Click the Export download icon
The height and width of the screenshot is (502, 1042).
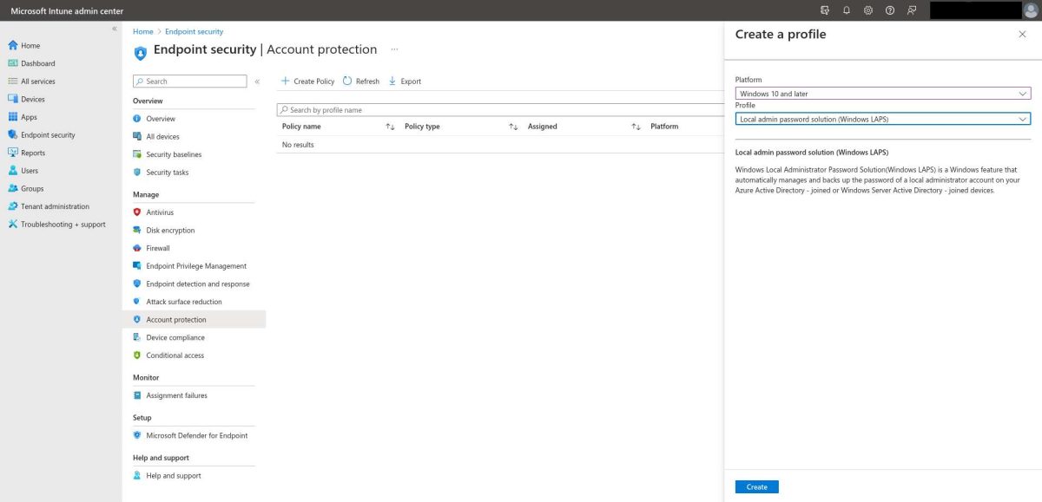[392, 81]
